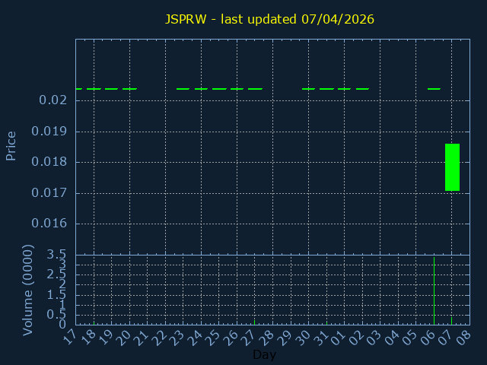The height and width of the screenshot is (365, 487).
Task: Select the 0.018 price tick label
Action: click(x=49, y=162)
